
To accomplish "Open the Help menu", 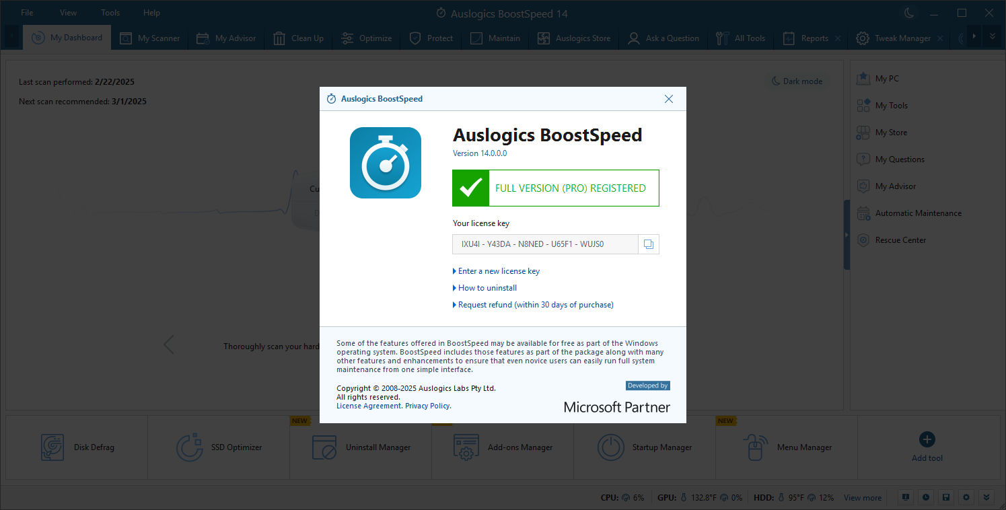I will 151,13.
